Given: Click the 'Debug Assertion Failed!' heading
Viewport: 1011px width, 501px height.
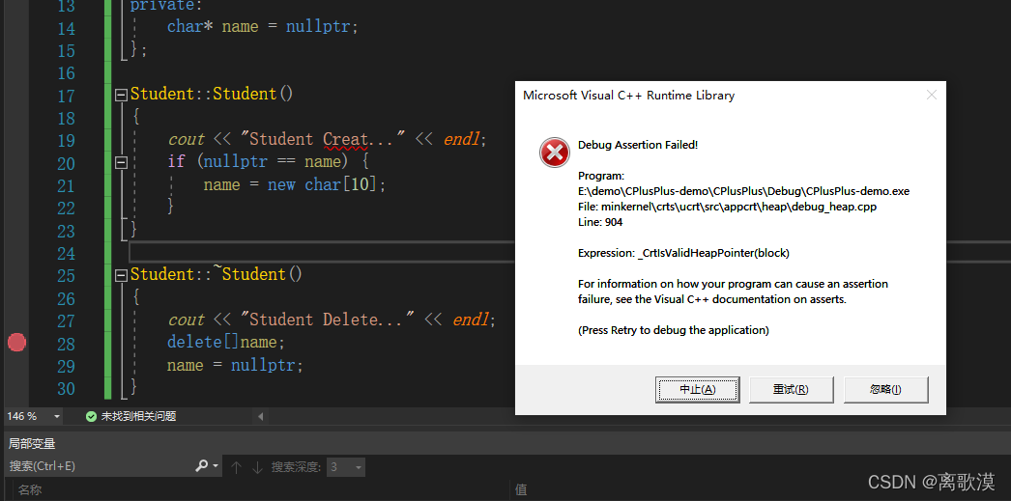Looking at the screenshot, I should [x=638, y=145].
